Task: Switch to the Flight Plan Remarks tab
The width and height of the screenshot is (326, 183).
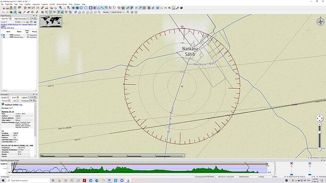Action: [x=22, y=19]
